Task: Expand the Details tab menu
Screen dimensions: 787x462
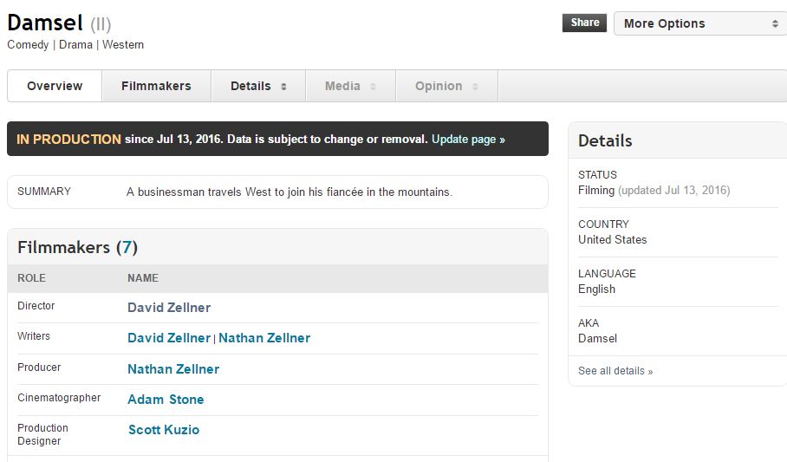Action: coord(258,86)
